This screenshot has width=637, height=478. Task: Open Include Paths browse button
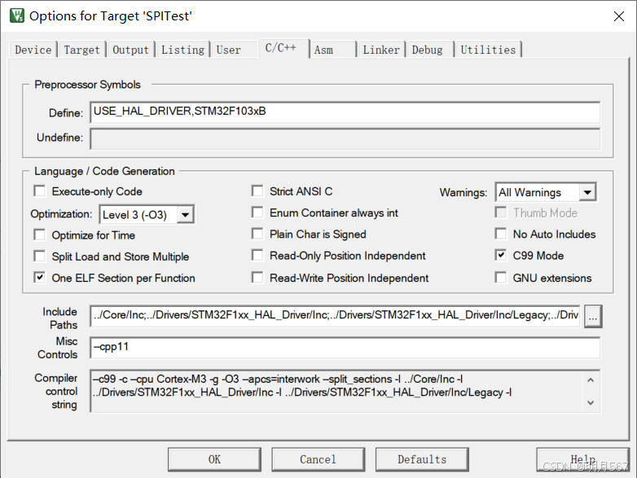tap(593, 316)
